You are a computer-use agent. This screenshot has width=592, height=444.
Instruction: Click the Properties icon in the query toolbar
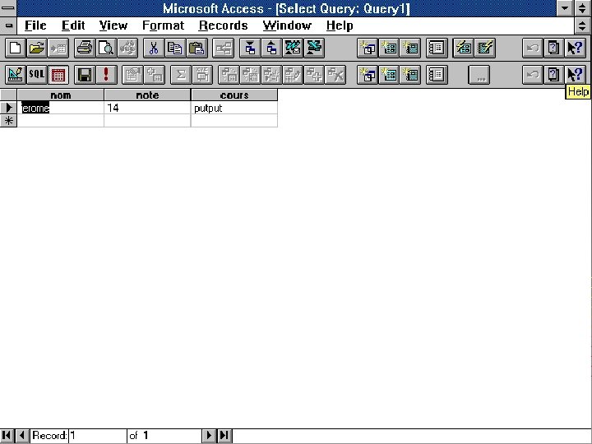coord(132,75)
